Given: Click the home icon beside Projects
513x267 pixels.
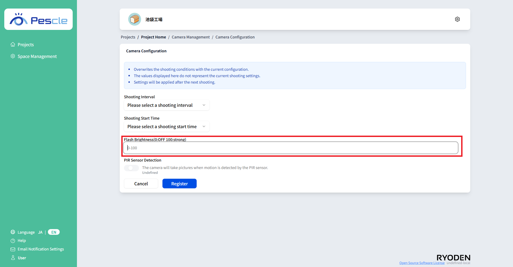Looking at the screenshot, I should point(13,44).
